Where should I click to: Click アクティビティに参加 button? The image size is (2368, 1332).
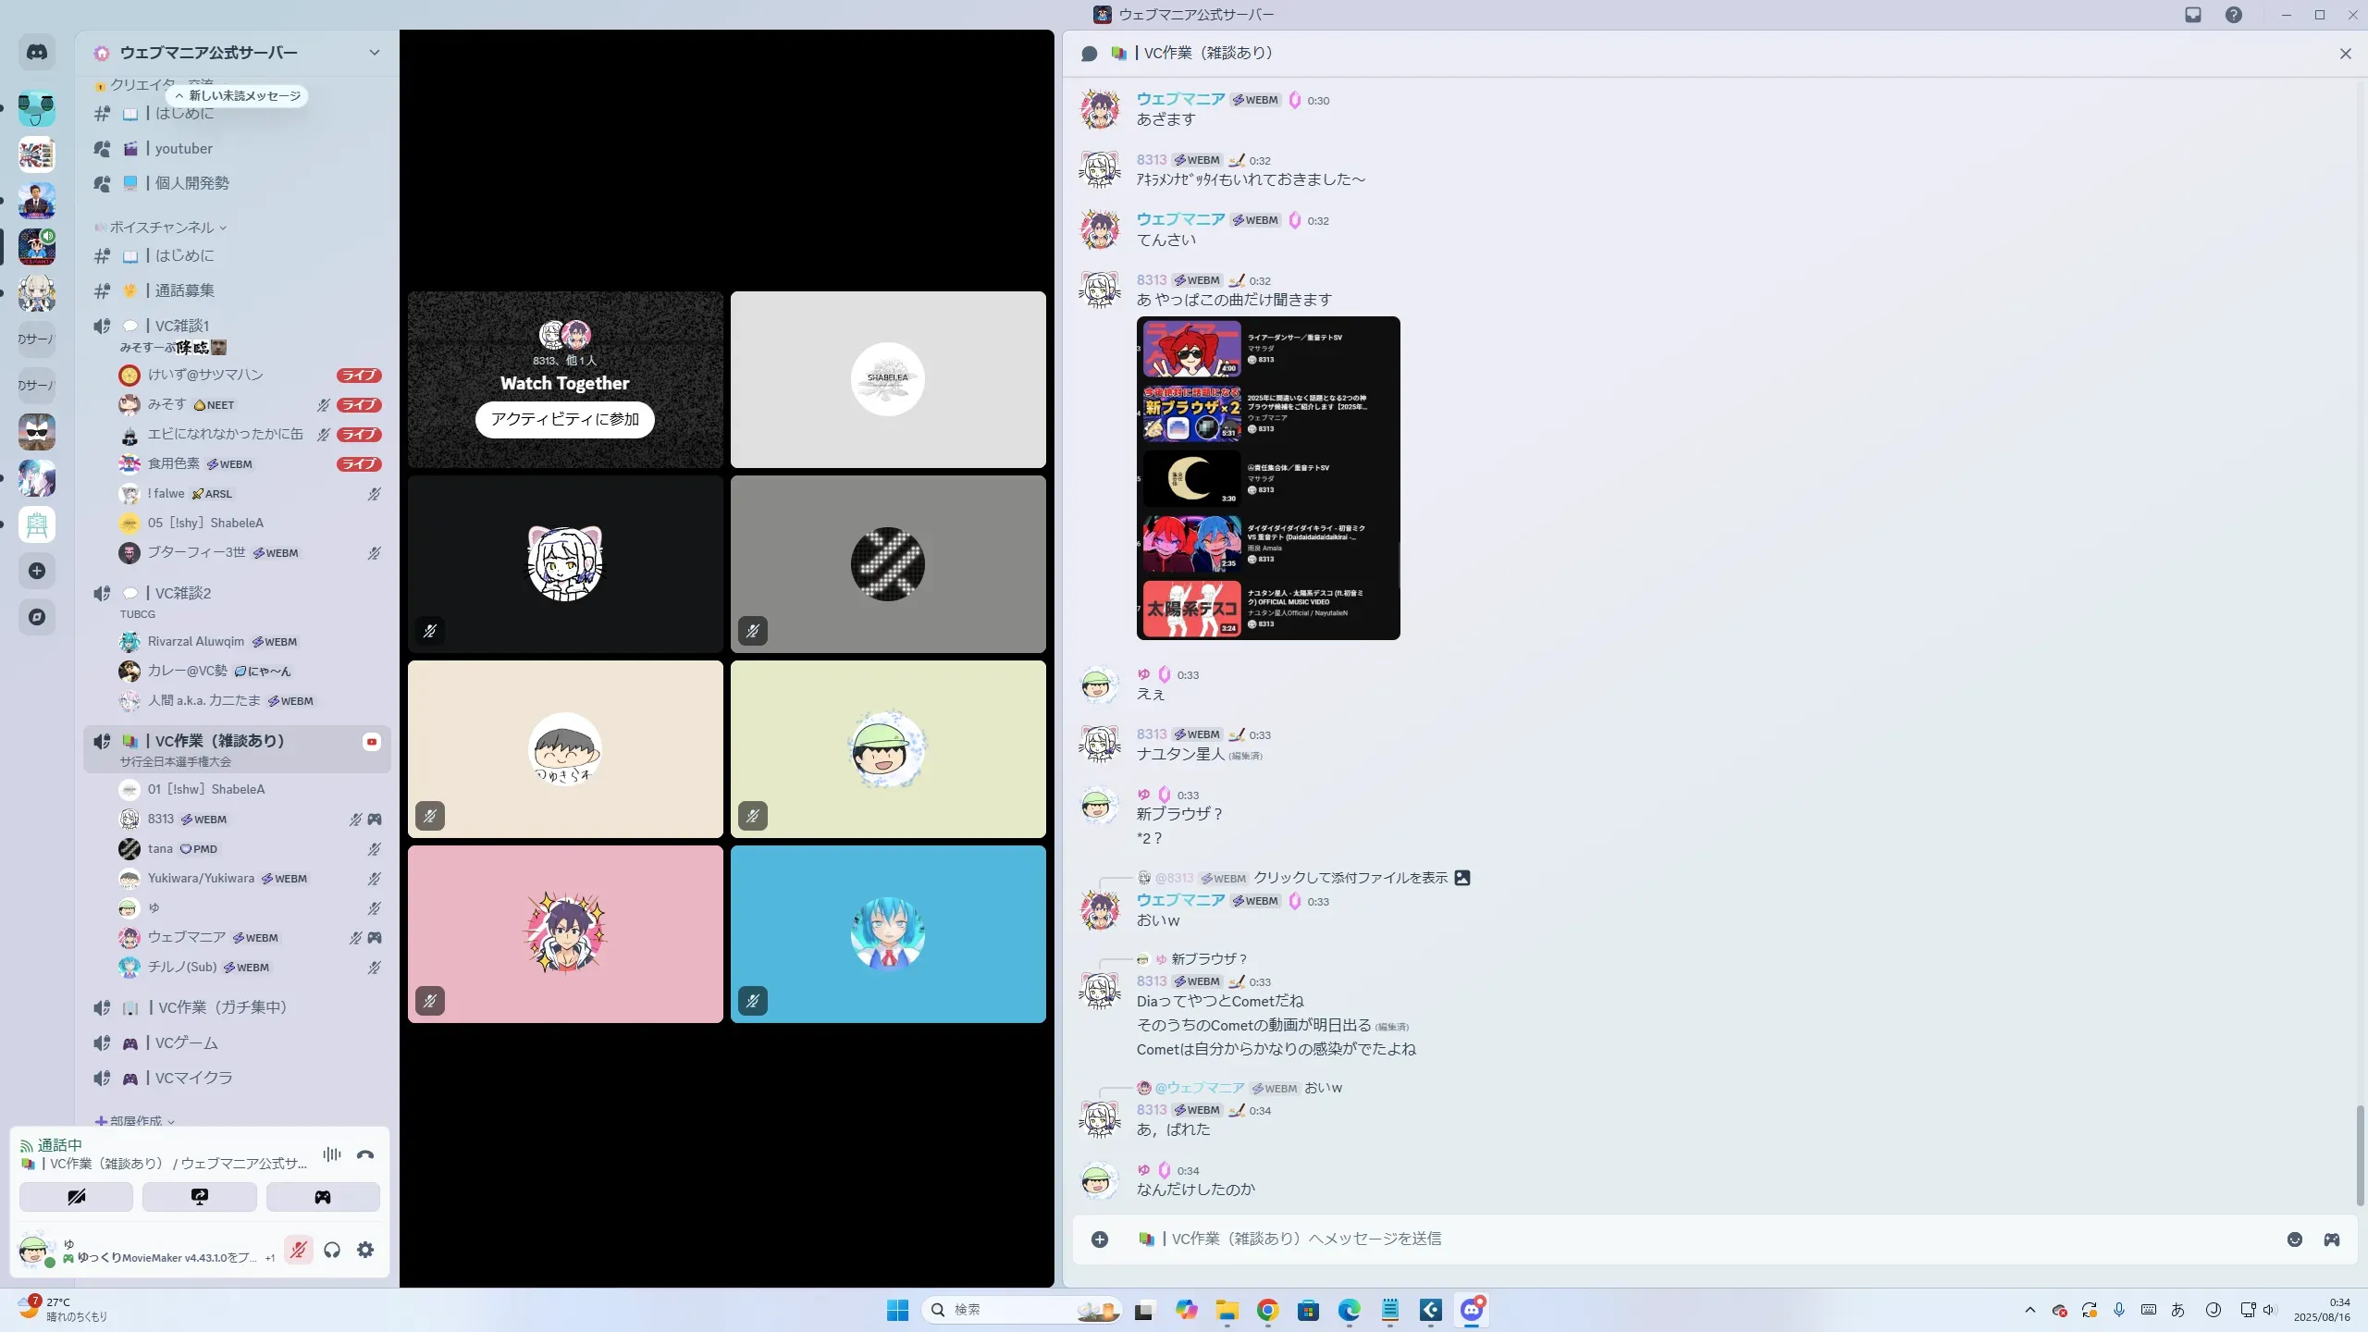click(x=565, y=419)
